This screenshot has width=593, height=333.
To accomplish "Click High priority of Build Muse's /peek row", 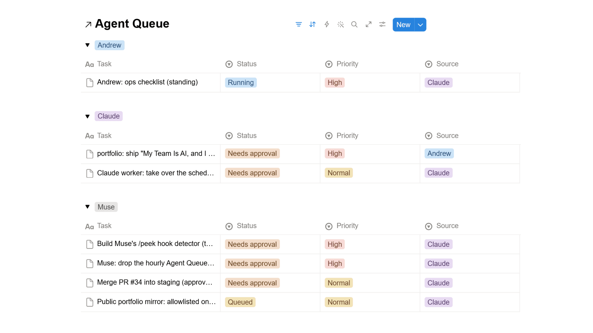I will point(335,244).
